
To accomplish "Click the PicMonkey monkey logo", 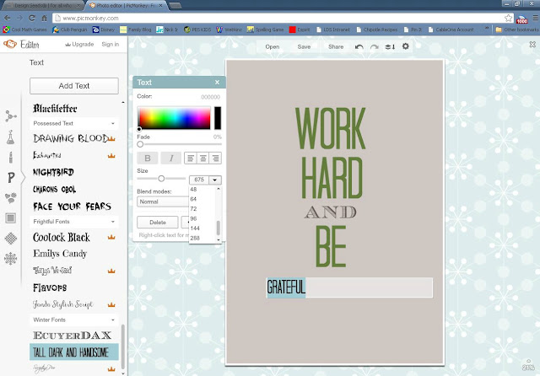I will point(9,44).
